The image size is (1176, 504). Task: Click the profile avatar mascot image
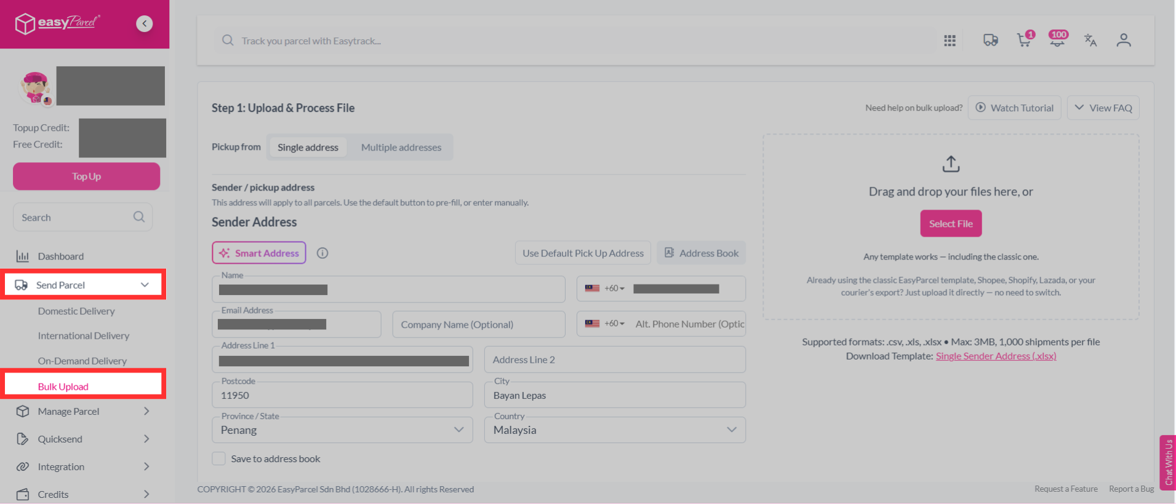tap(36, 88)
